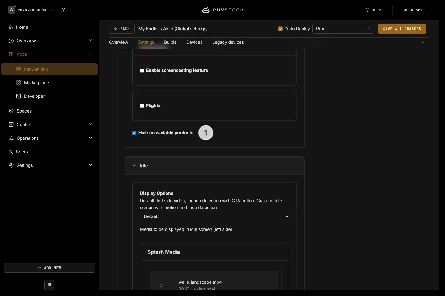Image resolution: width=445 pixels, height=296 pixels.
Task: Expand the Content sidebar chevron
Action: pyautogui.click(x=91, y=125)
